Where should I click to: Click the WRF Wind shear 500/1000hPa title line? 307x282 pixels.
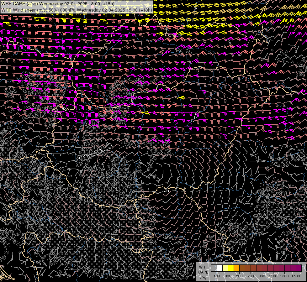click(x=77, y=10)
